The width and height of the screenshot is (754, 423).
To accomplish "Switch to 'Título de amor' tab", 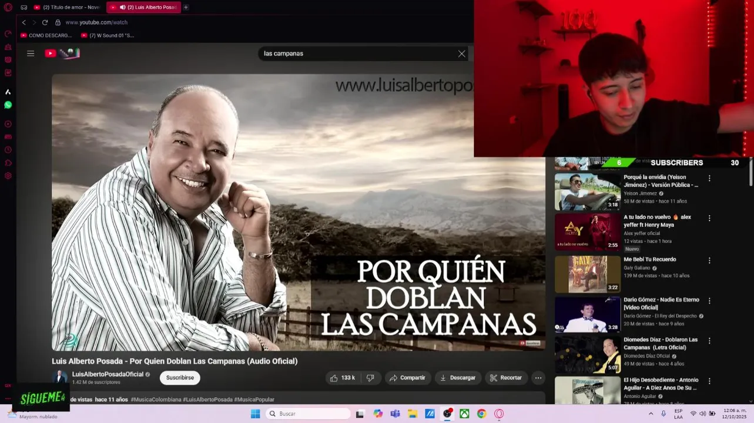I will click(66, 7).
